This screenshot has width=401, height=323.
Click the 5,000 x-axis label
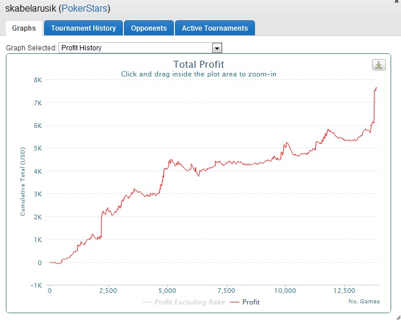(x=167, y=291)
